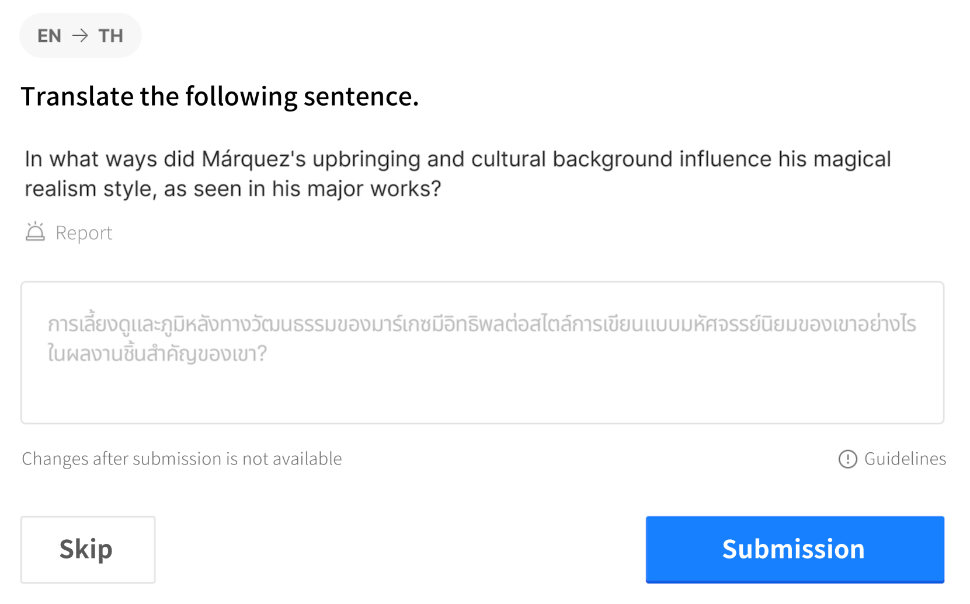970x604 pixels.
Task: Click the arrow icon between EN and TH
Action: pyautogui.click(x=80, y=36)
